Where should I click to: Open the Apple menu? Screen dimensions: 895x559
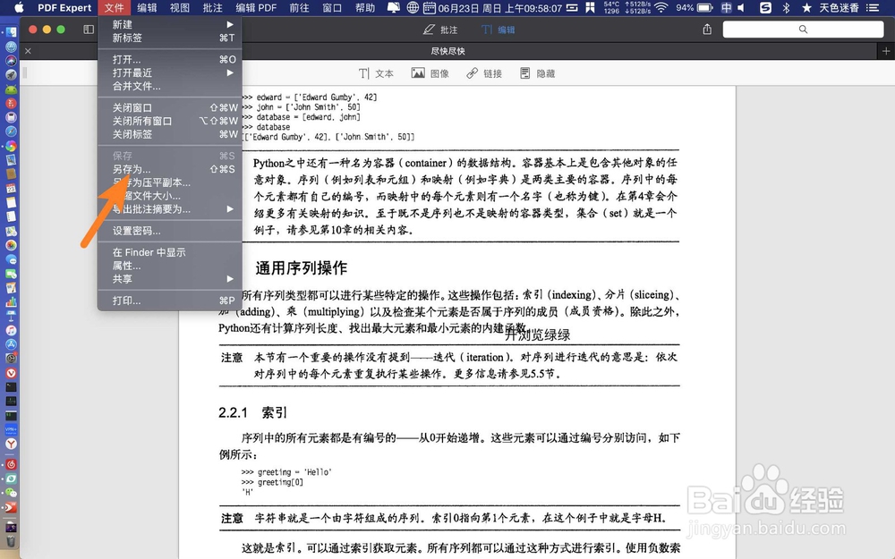coord(20,7)
